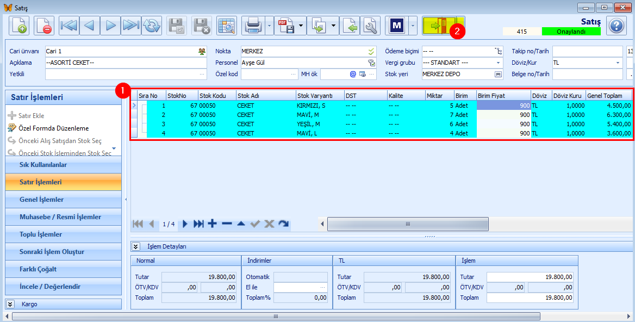Screen dimensions: 635x322
Task: Click the lookup icon in Personel field
Action: point(371,63)
